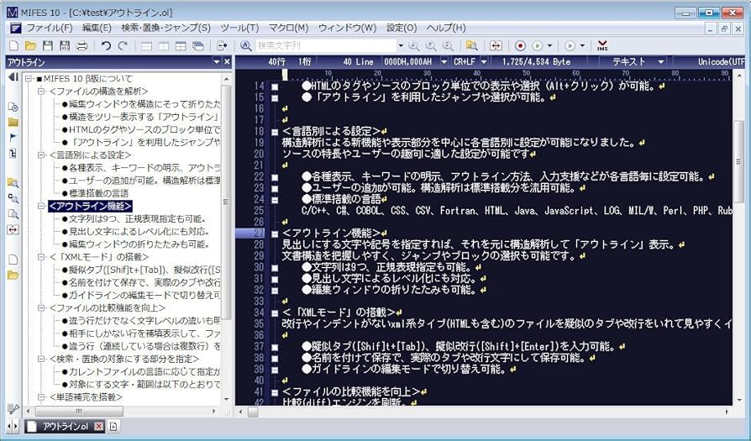
Task: Open Grep folder search icon in toolbar
Action: [472, 46]
